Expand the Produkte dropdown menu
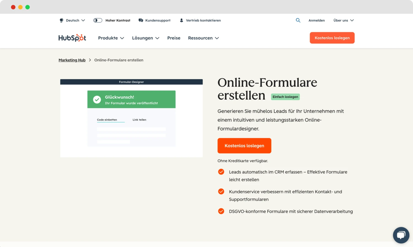The width and height of the screenshot is (413, 247). (x=110, y=38)
